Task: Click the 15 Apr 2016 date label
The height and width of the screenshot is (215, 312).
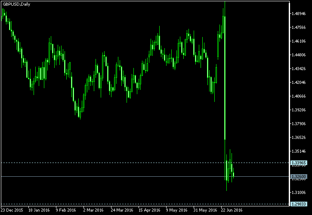Action: tap(149, 210)
